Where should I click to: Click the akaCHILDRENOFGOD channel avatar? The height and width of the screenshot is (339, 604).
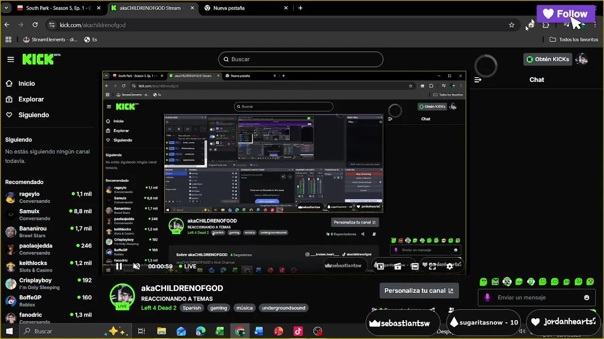point(122,296)
